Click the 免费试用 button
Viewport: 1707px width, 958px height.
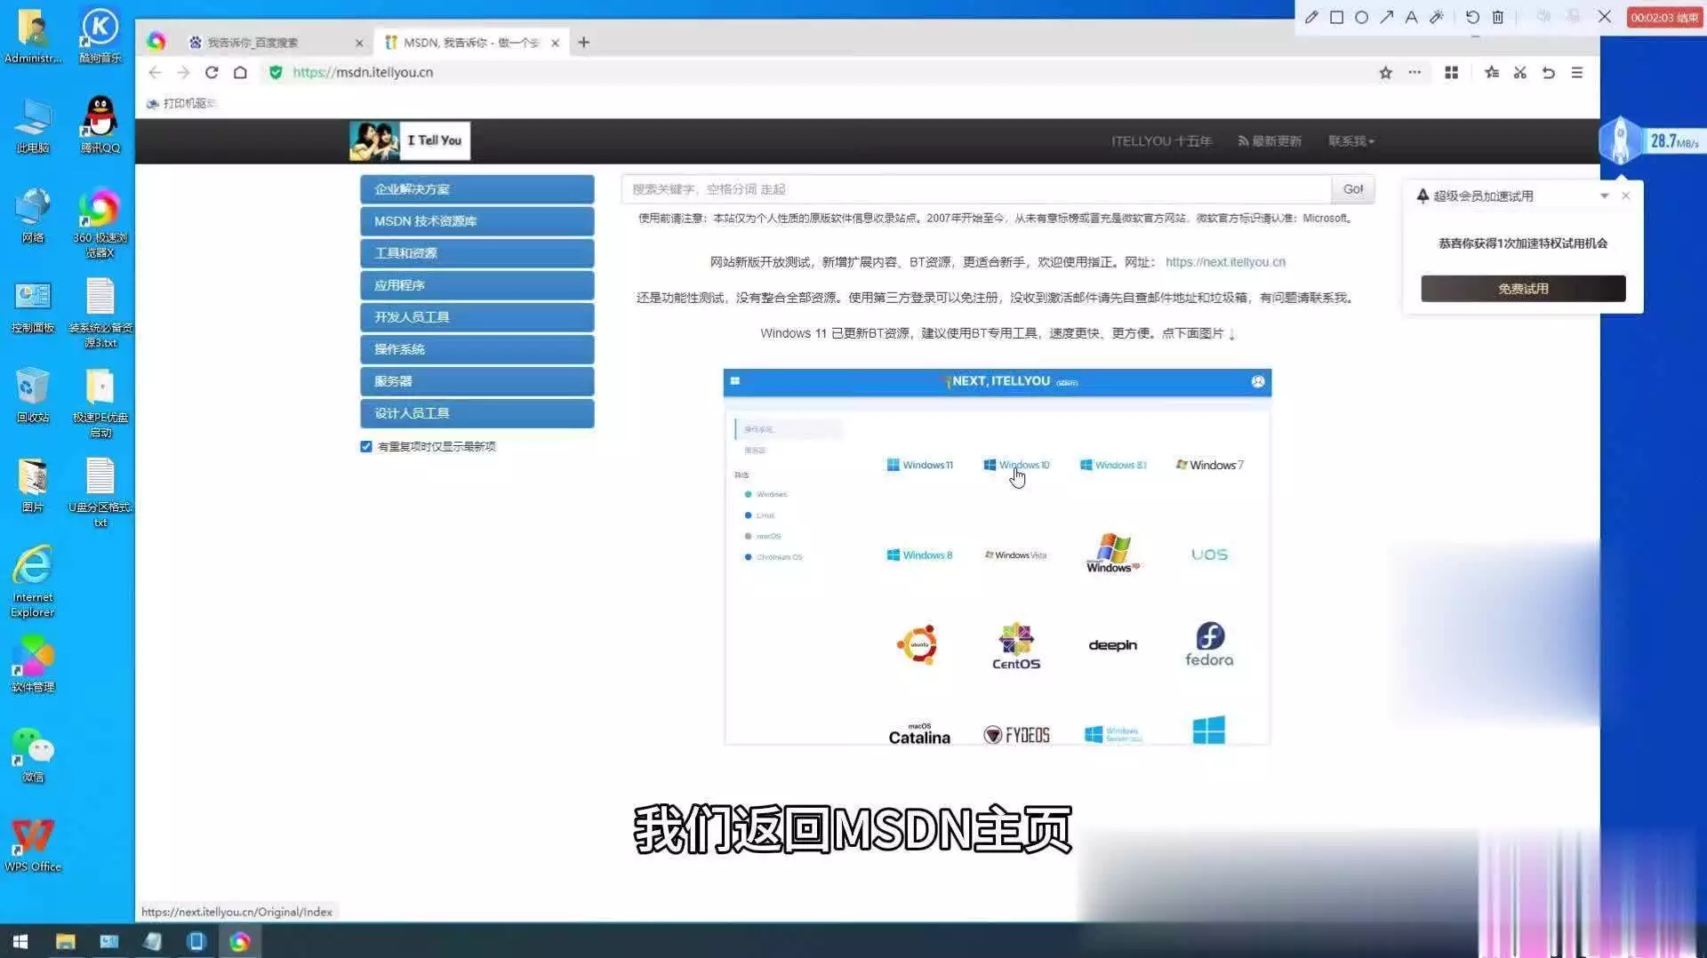(1522, 289)
